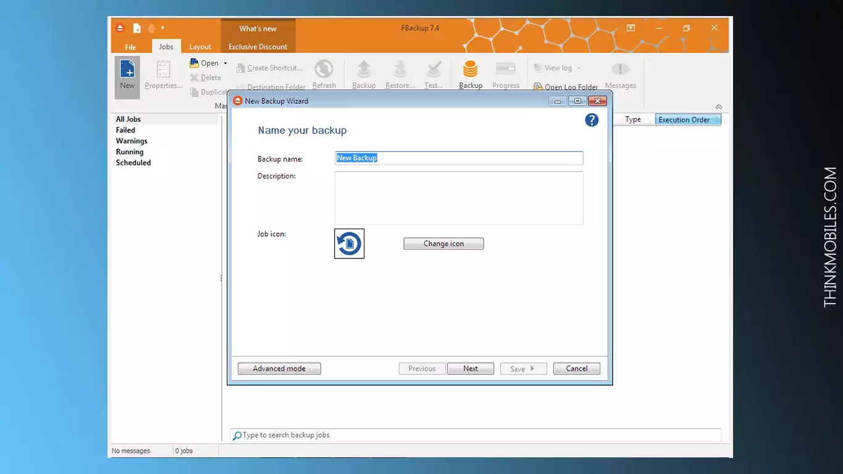Expand the Open button dropdown arrow
Screen dimensions: 843x474
(225, 63)
